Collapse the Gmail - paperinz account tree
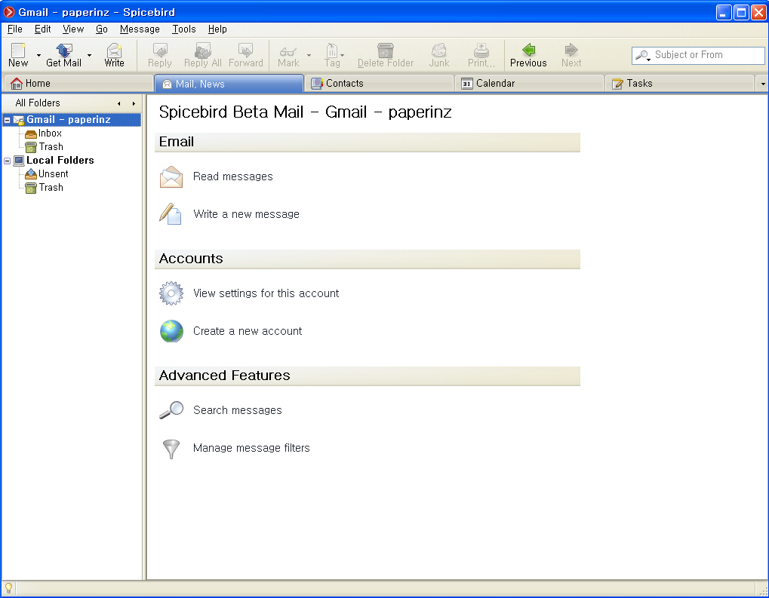This screenshot has height=598, width=769. (8, 120)
